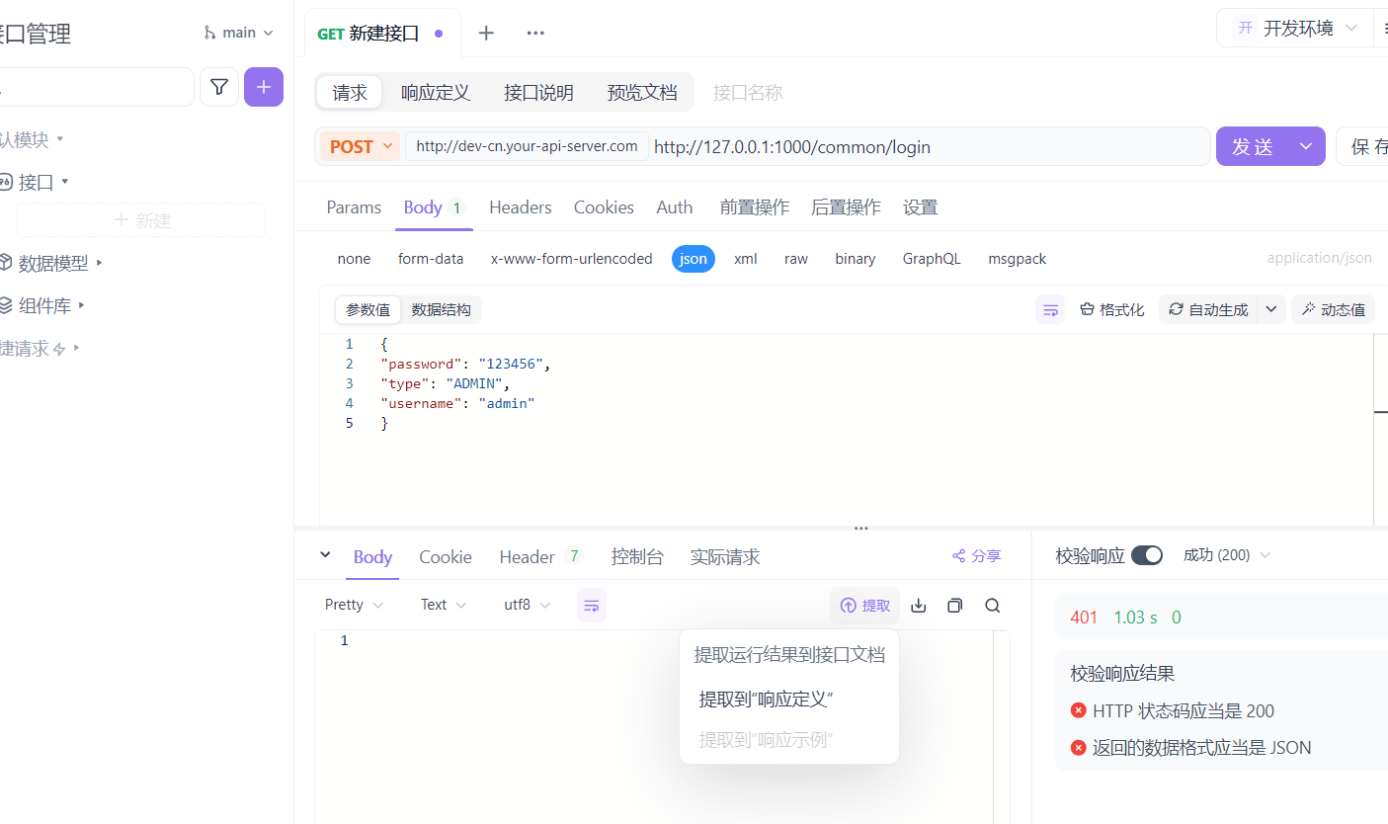Click the 发送 send button

coord(1253,146)
